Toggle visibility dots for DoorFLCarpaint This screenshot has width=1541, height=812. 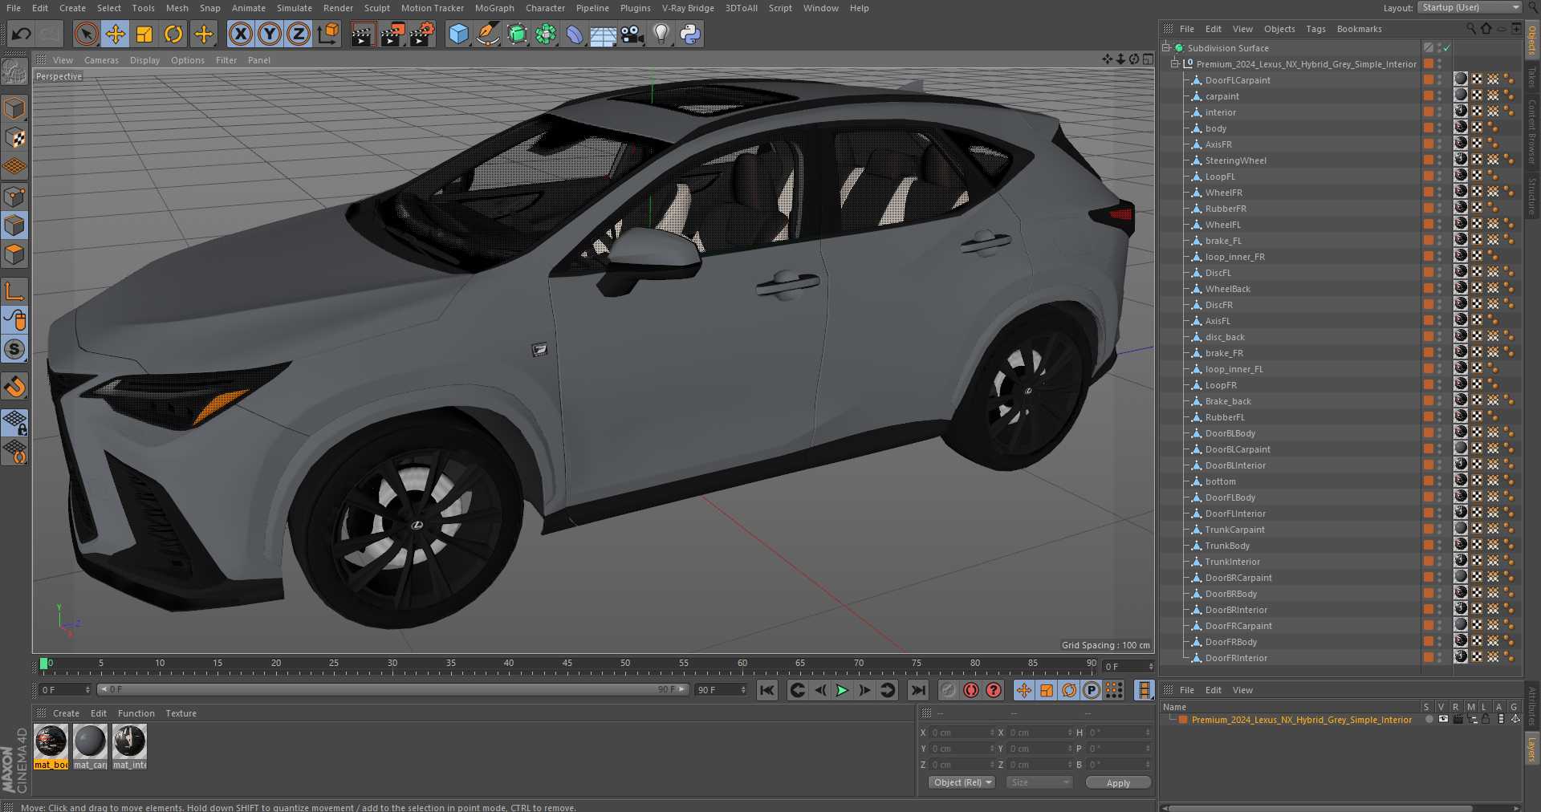(1439, 80)
